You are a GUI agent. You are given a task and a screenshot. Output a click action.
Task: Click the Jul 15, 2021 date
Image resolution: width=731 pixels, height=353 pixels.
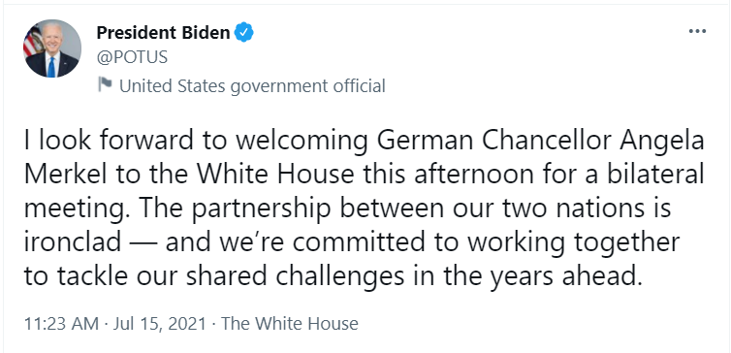tap(159, 324)
